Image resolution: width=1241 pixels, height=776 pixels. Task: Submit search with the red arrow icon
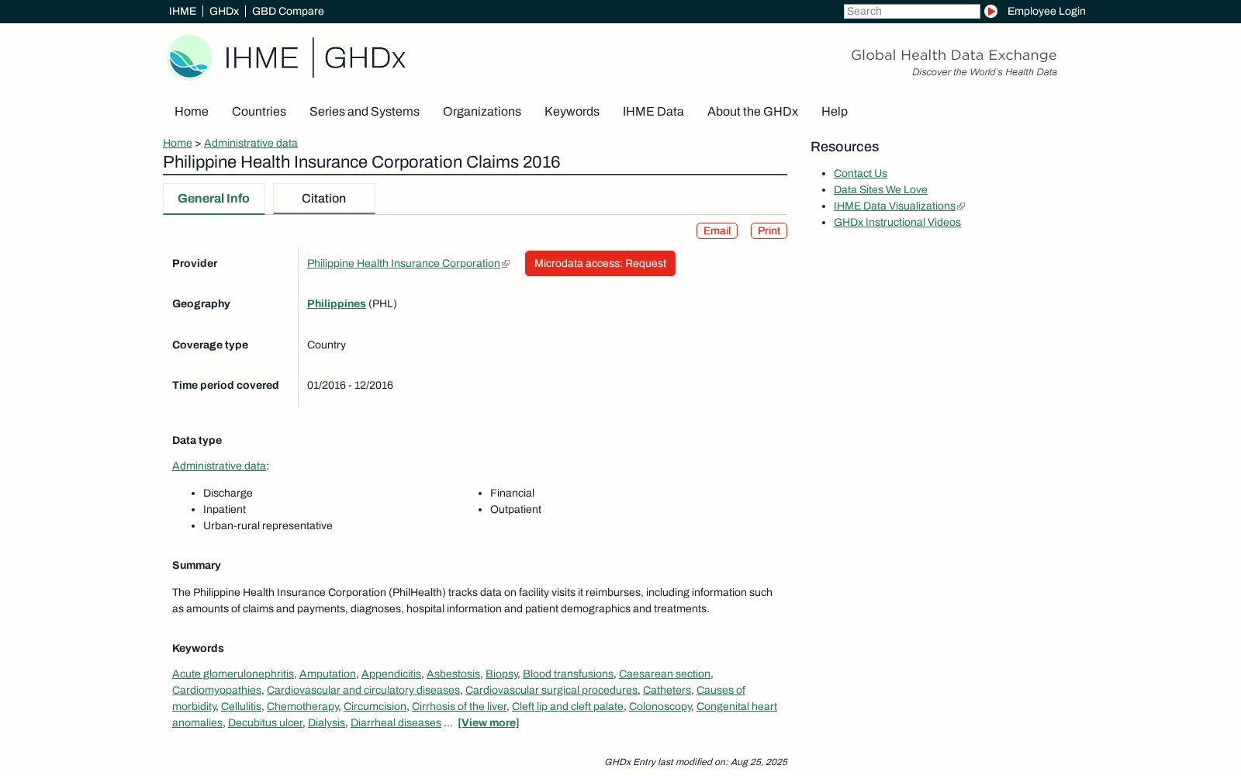[990, 11]
